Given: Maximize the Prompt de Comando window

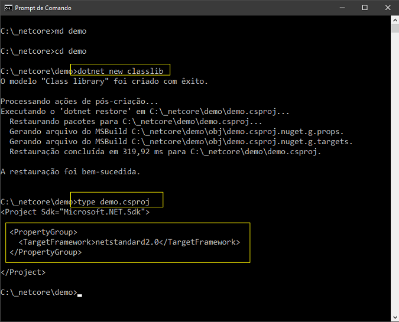Looking at the screenshot, I should (365, 8).
